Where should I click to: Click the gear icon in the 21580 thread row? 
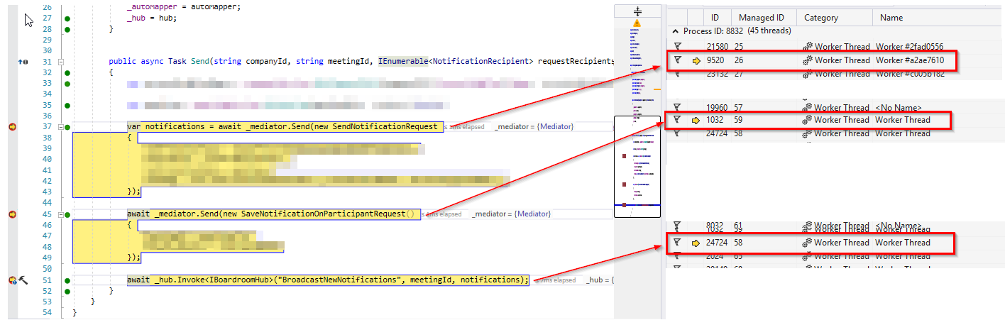807,47
